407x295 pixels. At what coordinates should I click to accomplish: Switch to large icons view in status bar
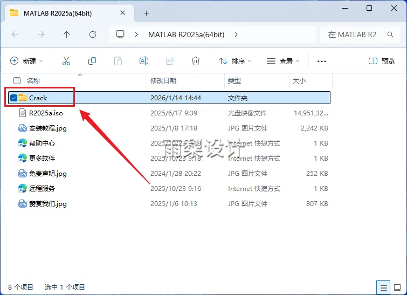(x=397, y=287)
